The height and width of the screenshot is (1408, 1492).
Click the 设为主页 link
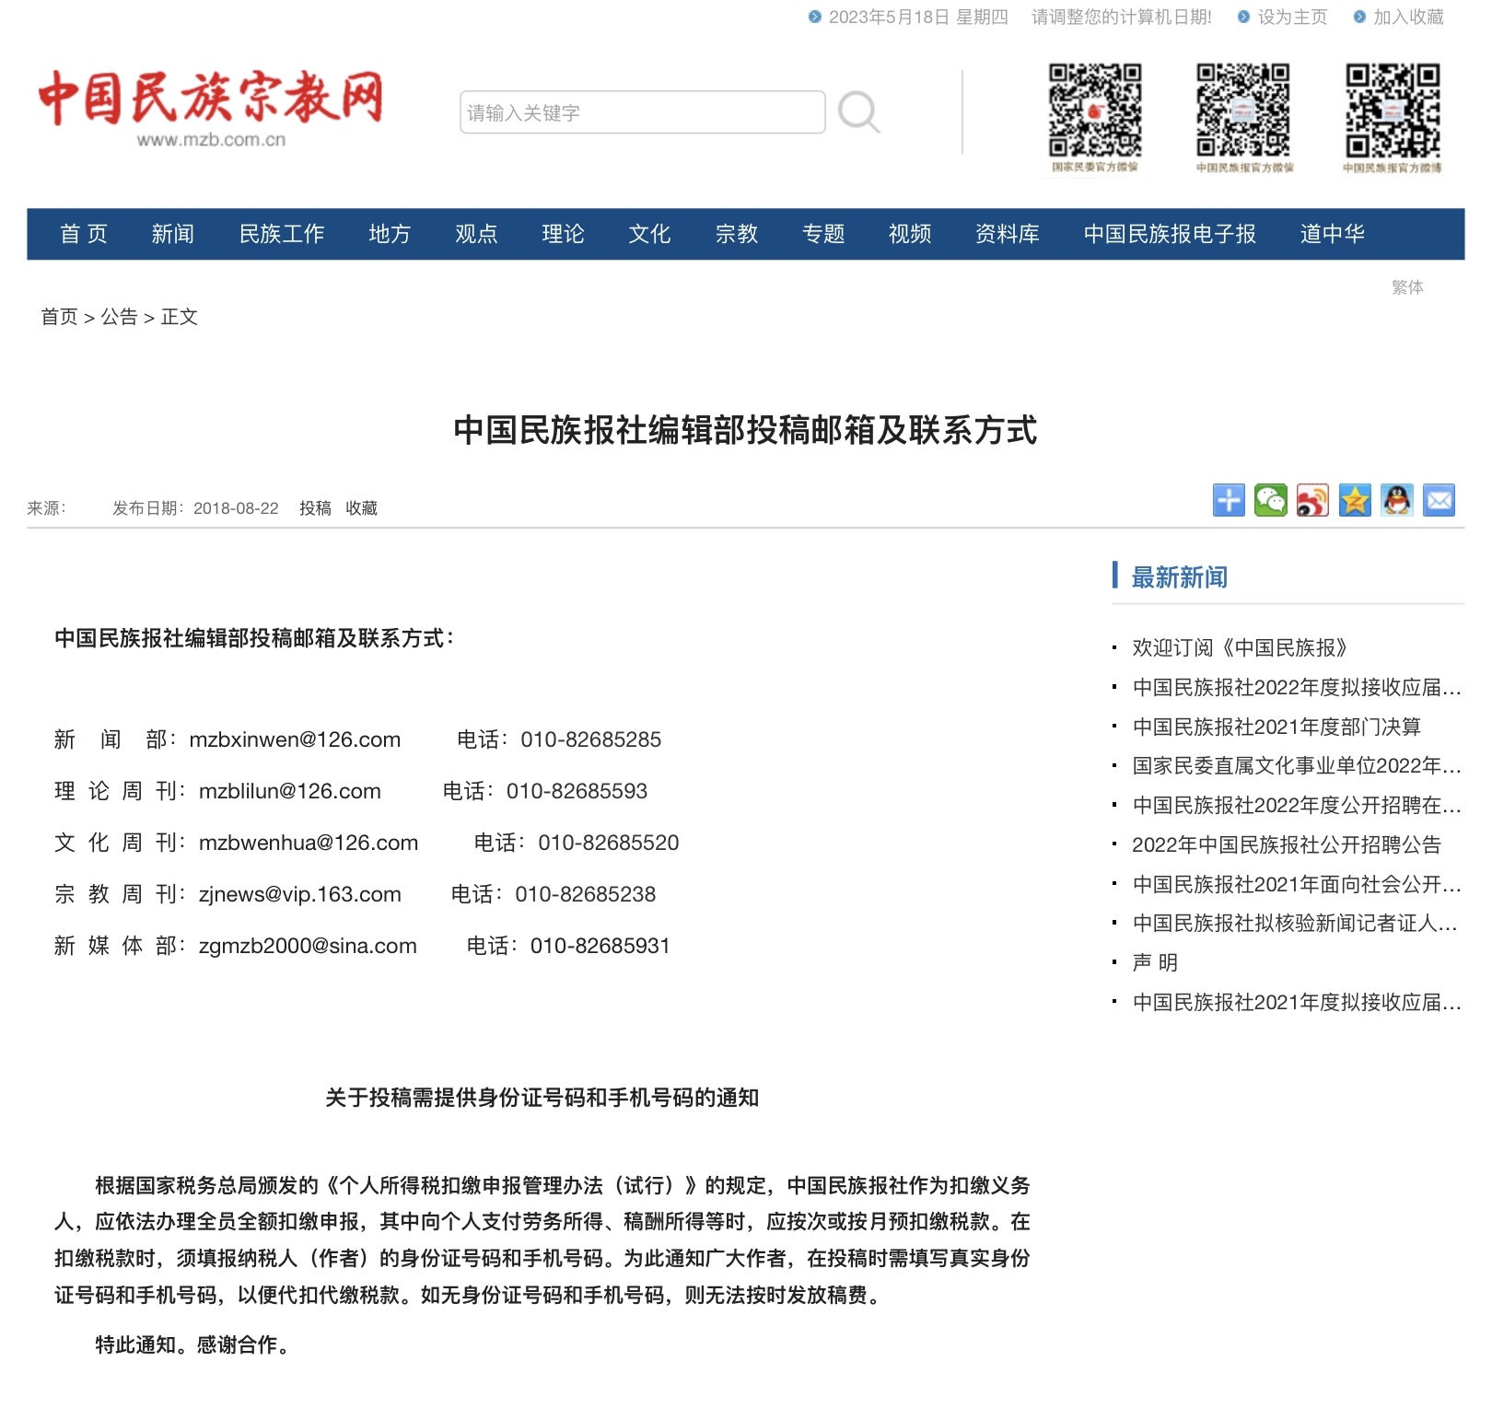pyautogui.click(x=1292, y=17)
